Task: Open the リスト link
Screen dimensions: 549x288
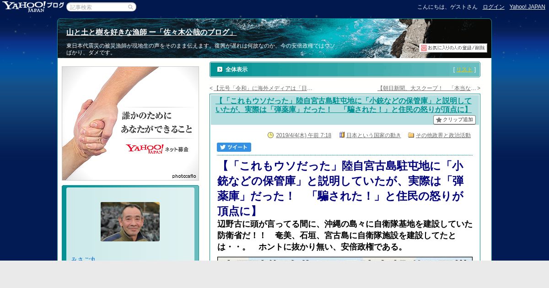Action: click(464, 69)
